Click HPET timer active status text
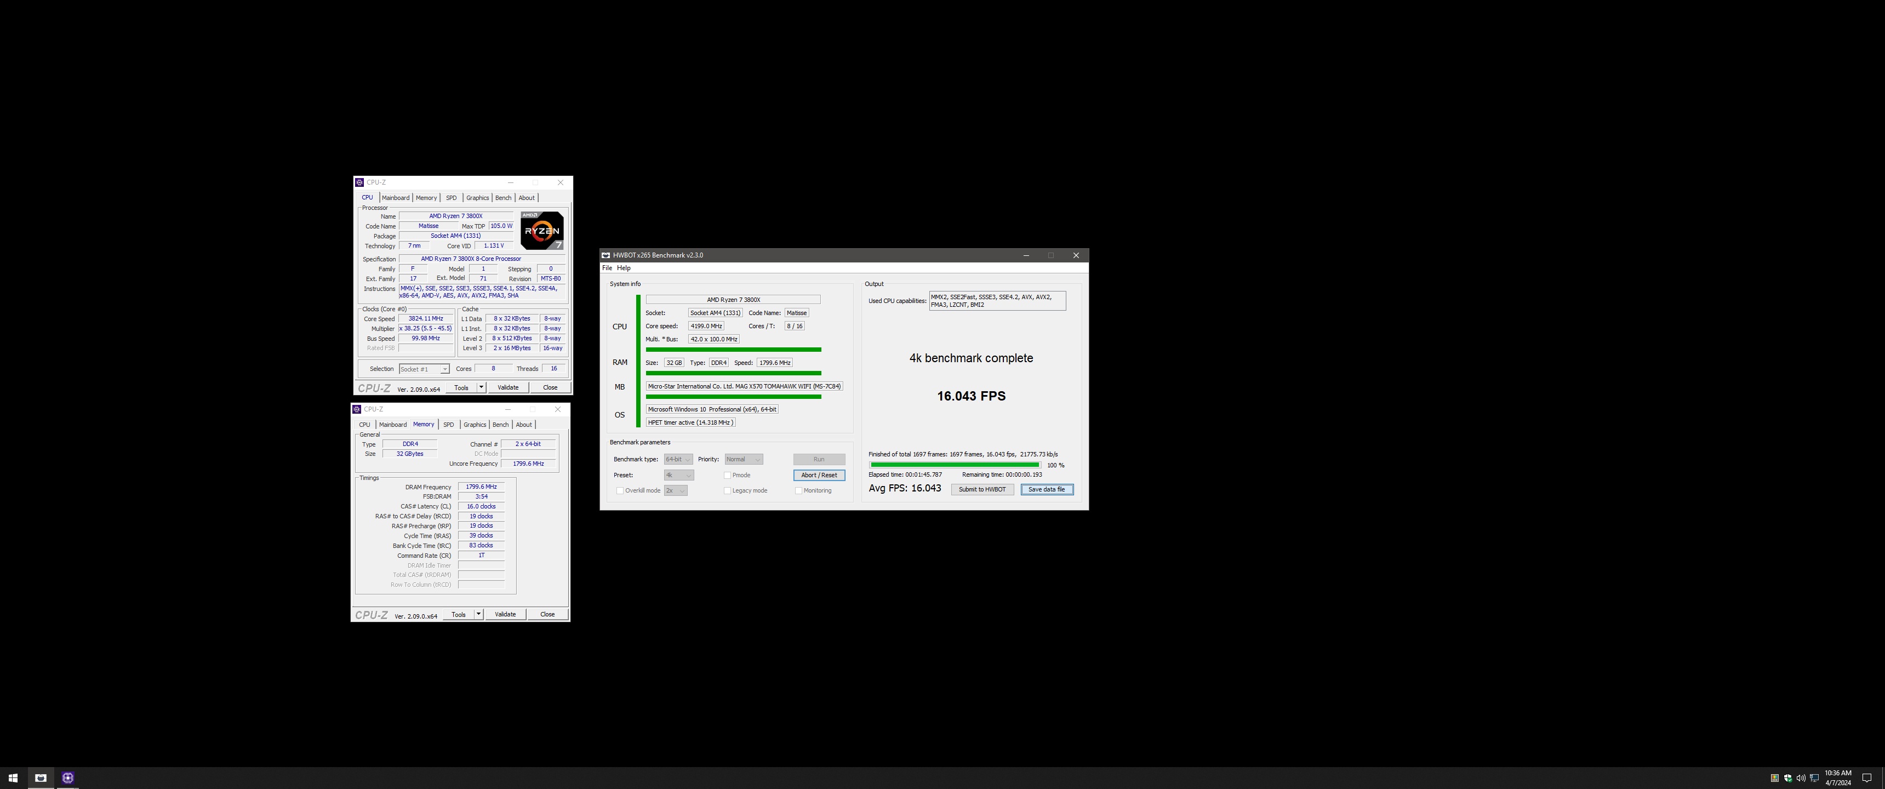Screen dimensions: 1885x789 click(x=690, y=422)
